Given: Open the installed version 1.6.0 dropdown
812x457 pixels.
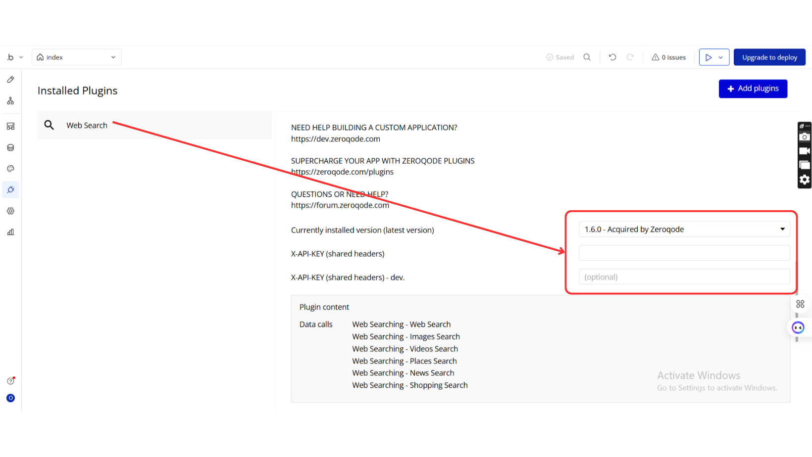Looking at the screenshot, I should tap(684, 229).
